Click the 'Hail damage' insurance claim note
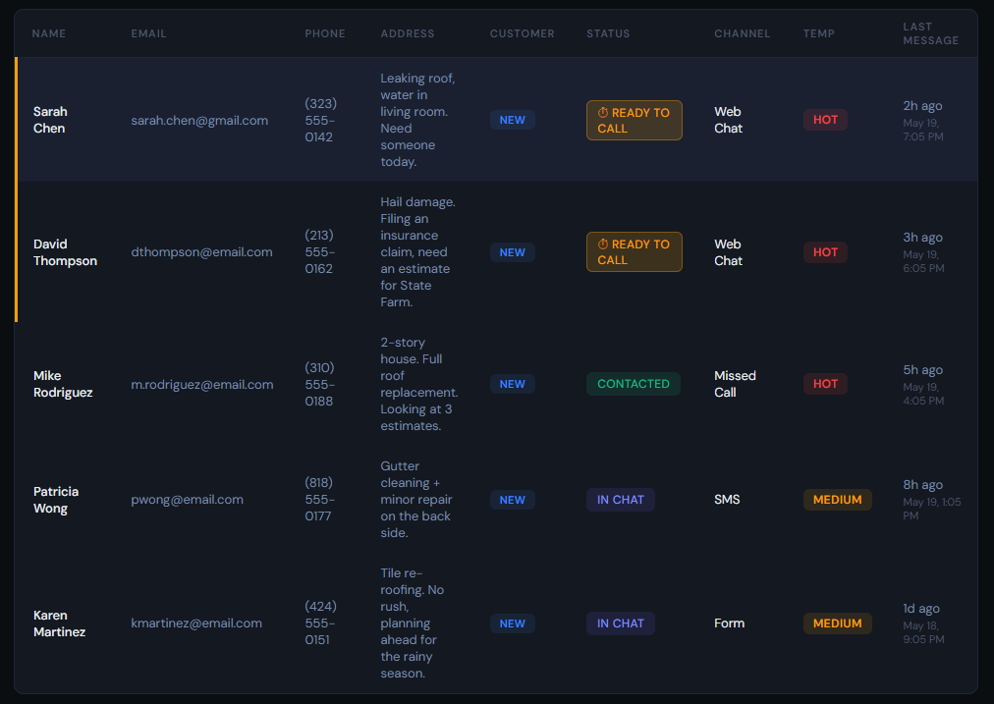 tap(417, 252)
